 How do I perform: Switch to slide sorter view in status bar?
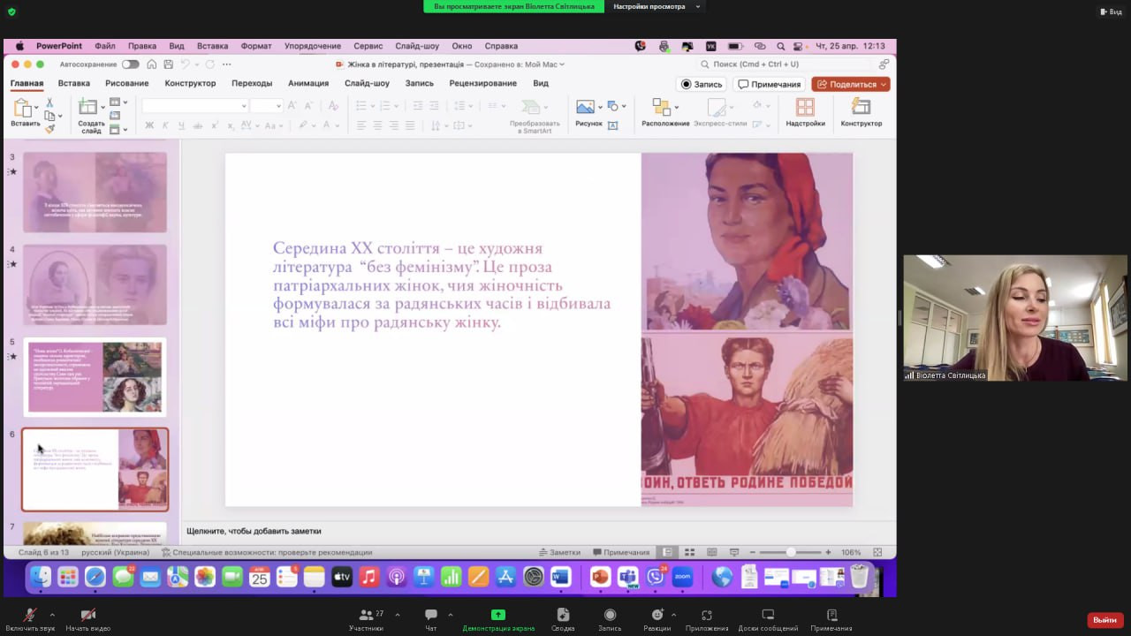[x=689, y=552]
